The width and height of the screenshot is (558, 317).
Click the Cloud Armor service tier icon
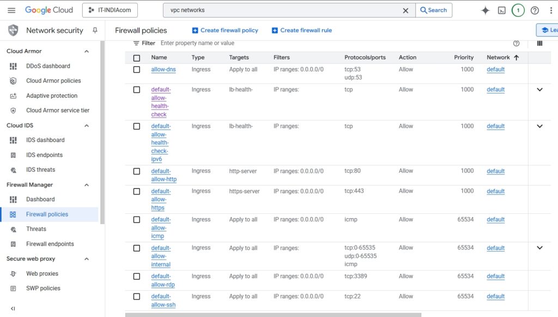tap(13, 110)
